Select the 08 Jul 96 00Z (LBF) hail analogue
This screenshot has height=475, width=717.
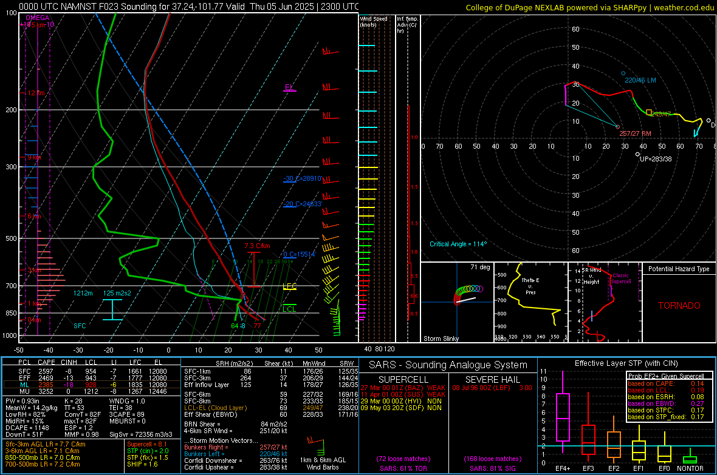[x=492, y=388]
